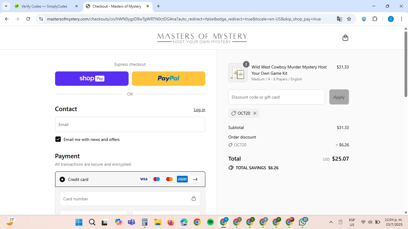408x229 pixels.
Task: View site information icon in address bar
Action: pos(41,19)
